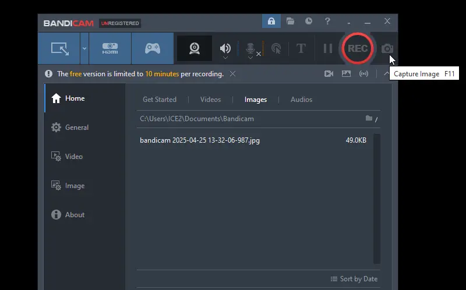Toggle the text overlay T icon

tap(301, 48)
